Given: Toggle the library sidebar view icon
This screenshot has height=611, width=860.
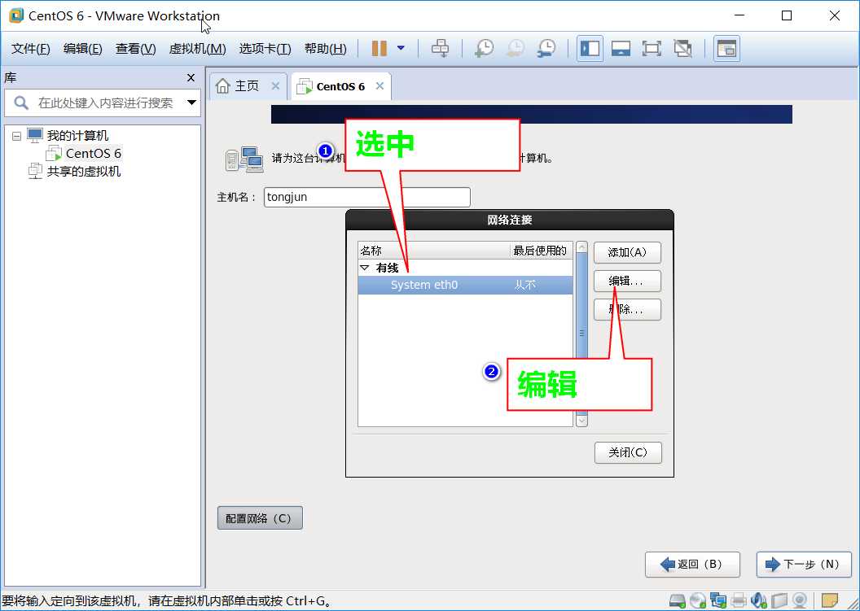Looking at the screenshot, I should [590, 48].
